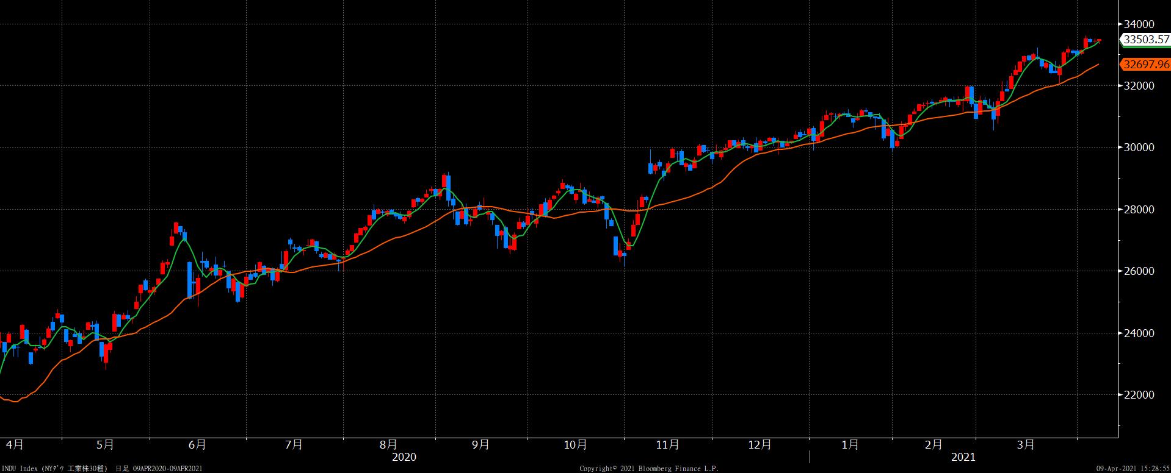Click the Bloomberg Finance L.P. copyright text

tap(648, 468)
